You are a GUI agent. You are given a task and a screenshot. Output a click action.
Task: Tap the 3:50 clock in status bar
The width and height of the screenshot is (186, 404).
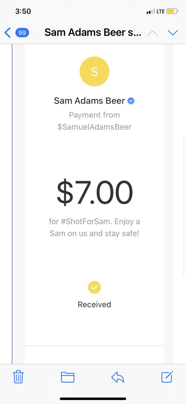click(x=23, y=11)
